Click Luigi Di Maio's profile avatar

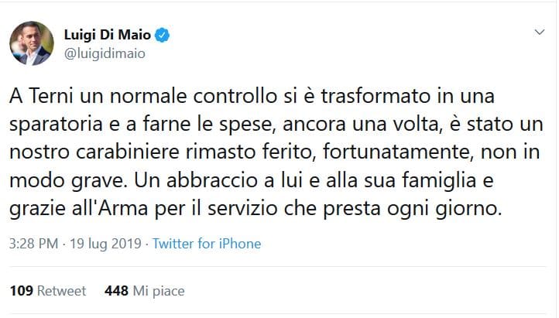pyautogui.click(x=32, y=43)
